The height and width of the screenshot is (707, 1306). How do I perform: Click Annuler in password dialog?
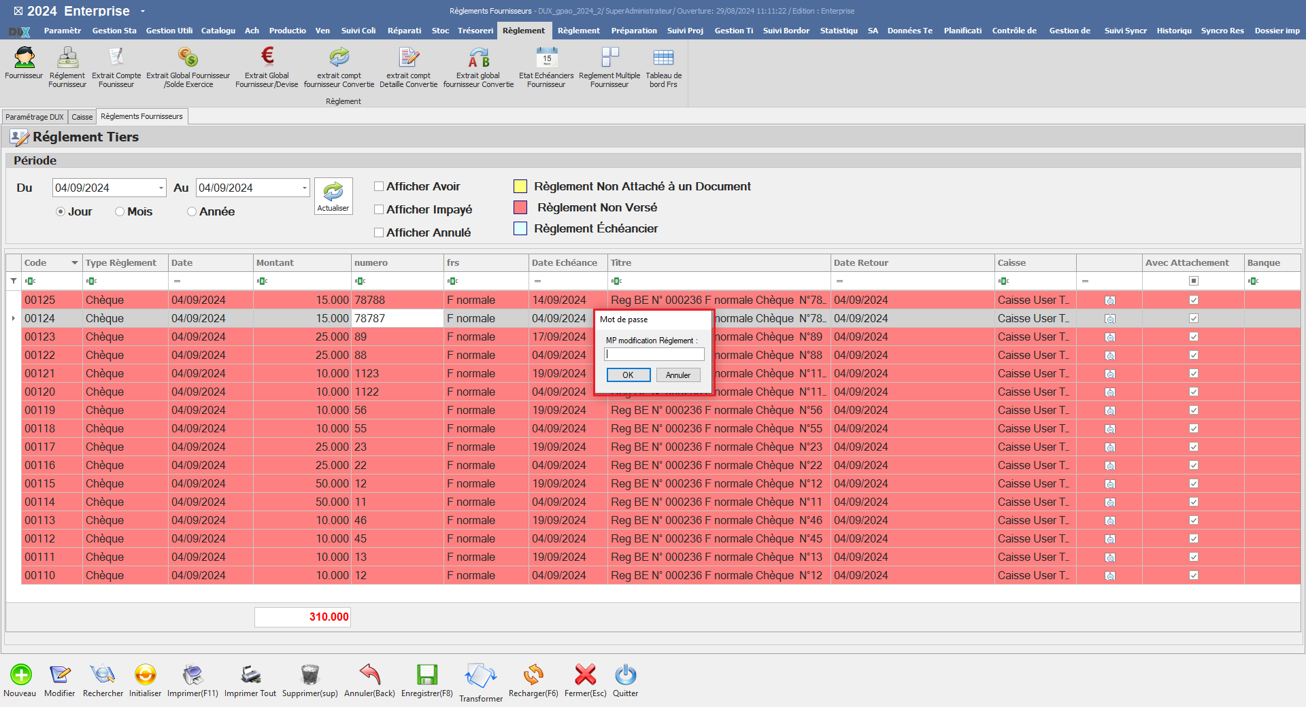tap(678, 375)
